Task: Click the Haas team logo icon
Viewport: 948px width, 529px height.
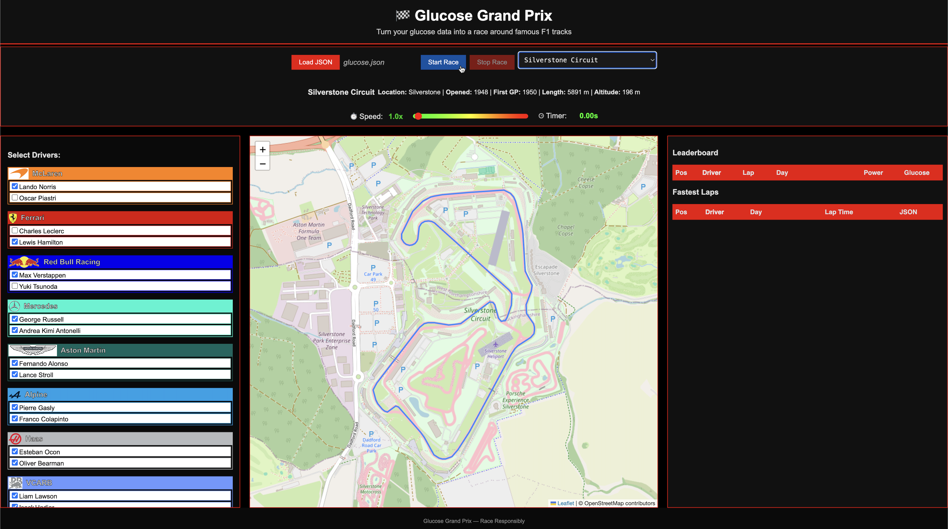Action: pos(15,439)
